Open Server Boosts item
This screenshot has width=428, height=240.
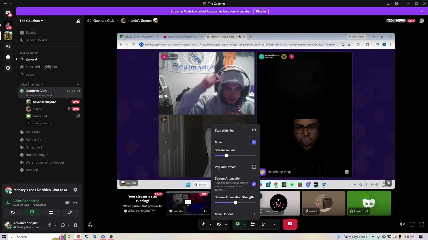point(49,40)
